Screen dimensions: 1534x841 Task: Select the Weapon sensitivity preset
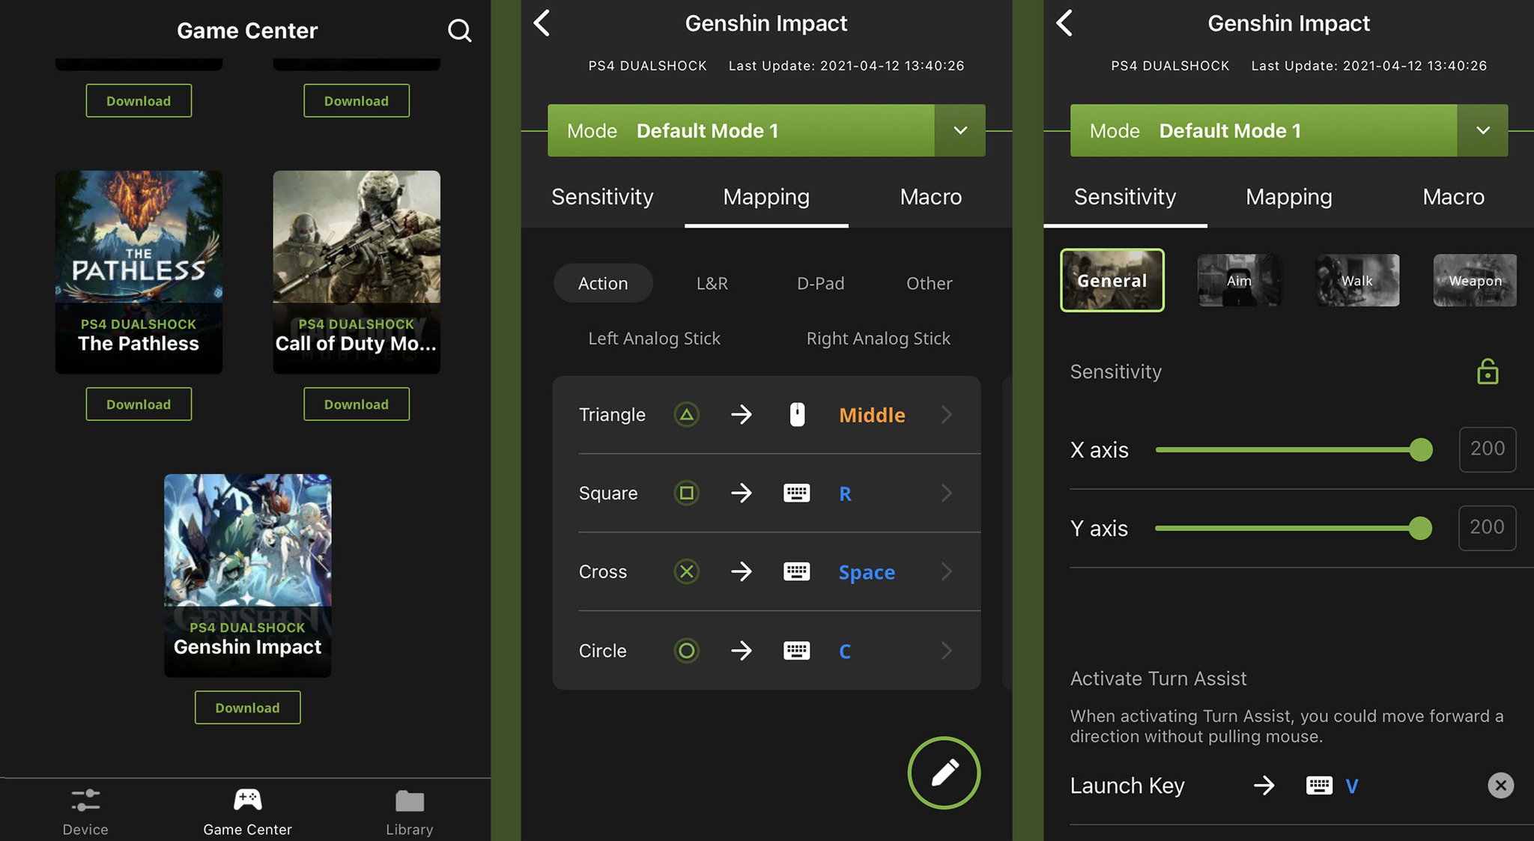pos(1475,280)
